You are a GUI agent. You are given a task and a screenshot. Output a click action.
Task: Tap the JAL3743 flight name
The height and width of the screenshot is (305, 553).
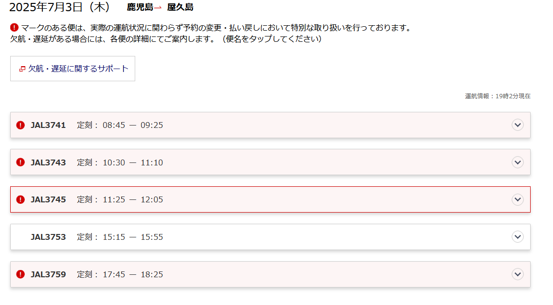click(48, 162)
